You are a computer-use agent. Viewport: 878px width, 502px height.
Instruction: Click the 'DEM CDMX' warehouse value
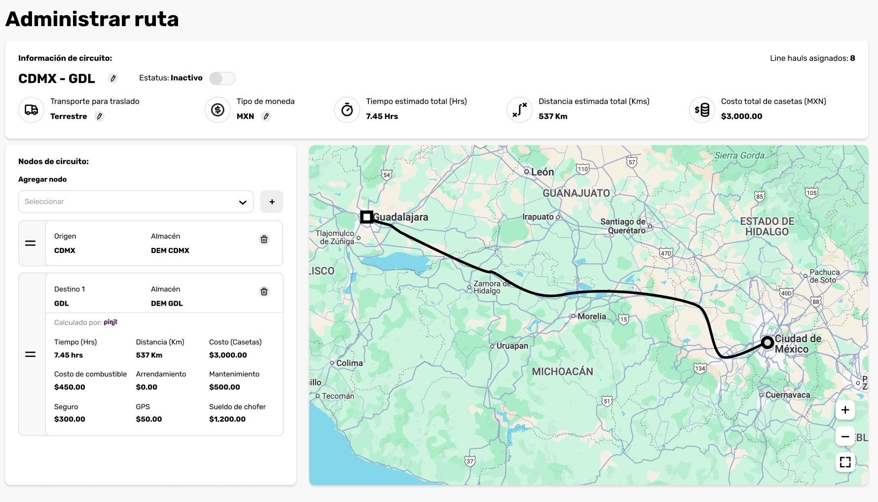[170, 251]
